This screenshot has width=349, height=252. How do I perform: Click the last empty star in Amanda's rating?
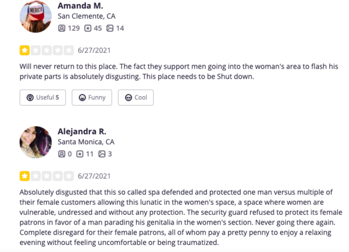(x=69, y=50)
